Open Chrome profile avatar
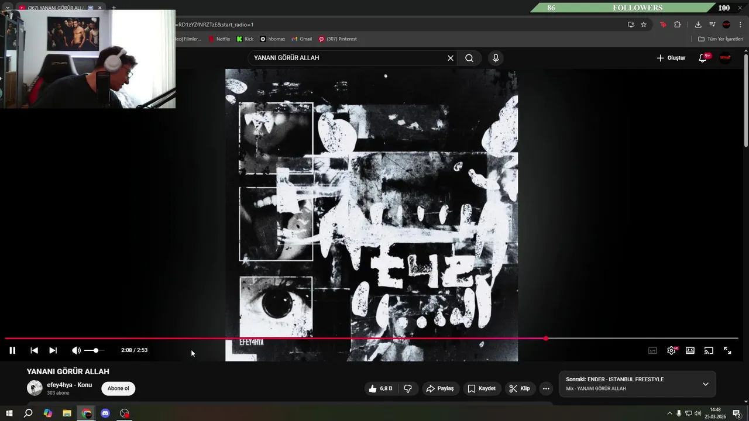The height and width of the screenshot is (421, 749). coord(726,25)
